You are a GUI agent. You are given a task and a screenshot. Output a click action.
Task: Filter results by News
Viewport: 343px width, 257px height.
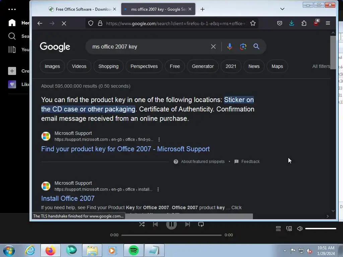pos(254,66)
